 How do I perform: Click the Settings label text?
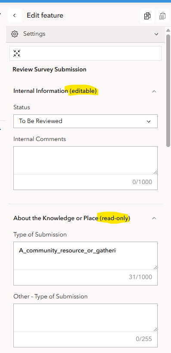tap(34, 34)
